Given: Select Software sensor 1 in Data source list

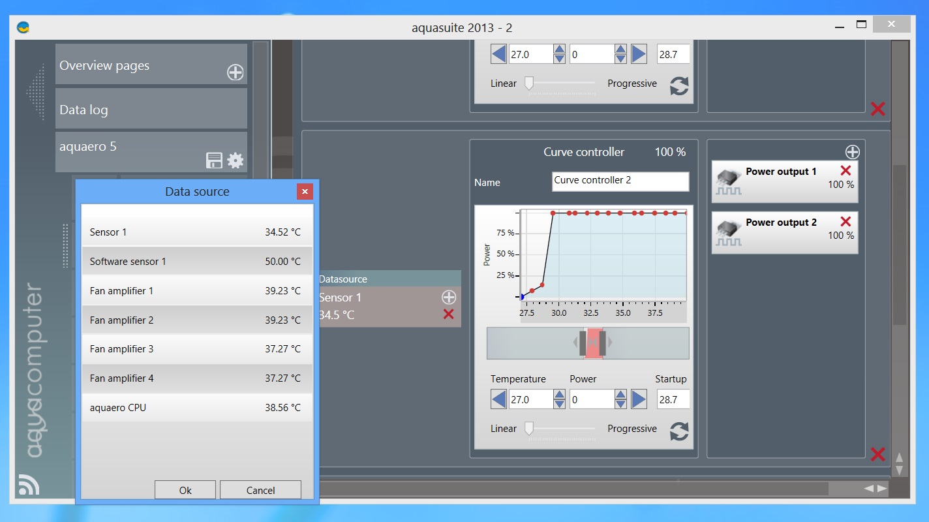Looking at the screenshot, I should tap(196, 261).
